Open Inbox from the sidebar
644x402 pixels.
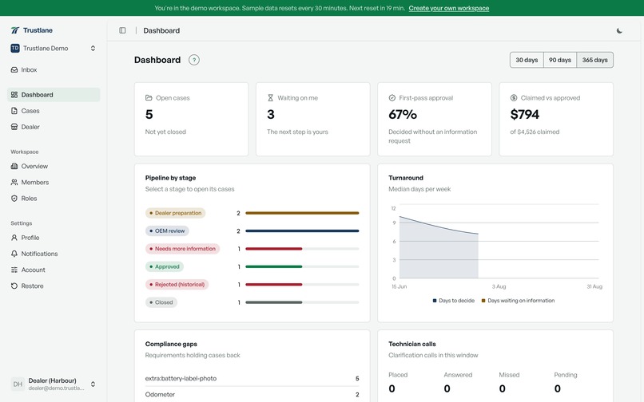(x=54, y=69)
